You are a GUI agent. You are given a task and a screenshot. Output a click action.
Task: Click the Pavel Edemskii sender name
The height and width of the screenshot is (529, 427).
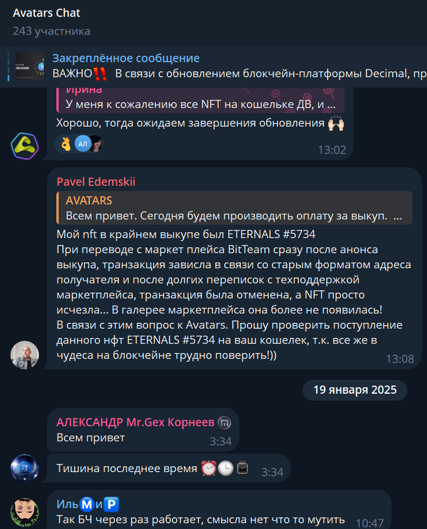click(x=96, y=182)
